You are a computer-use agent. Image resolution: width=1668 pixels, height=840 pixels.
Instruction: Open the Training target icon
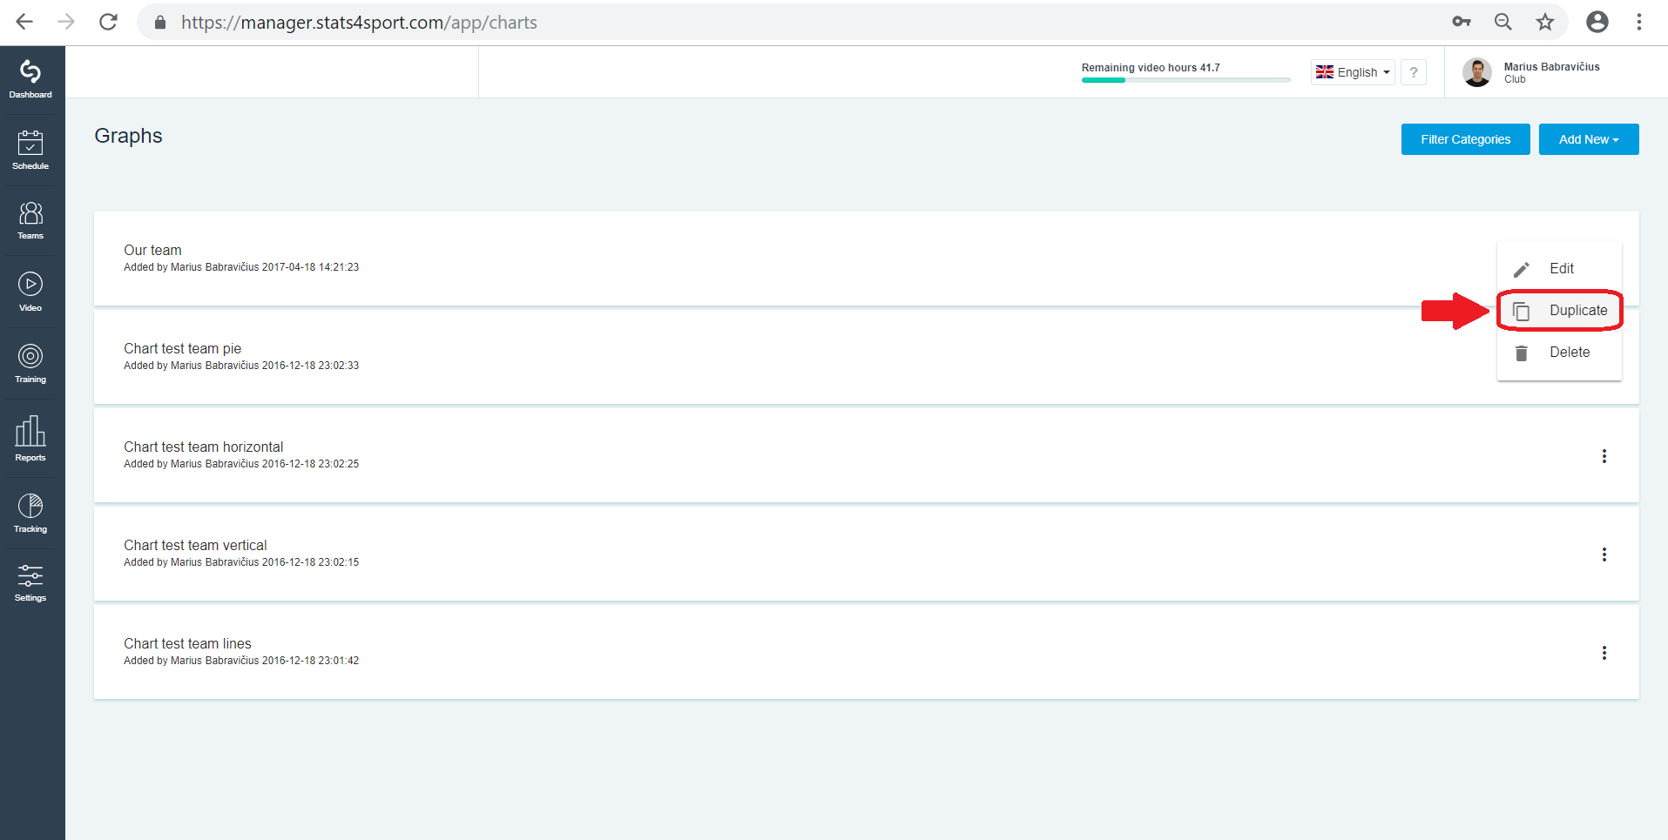pos(30,363)
